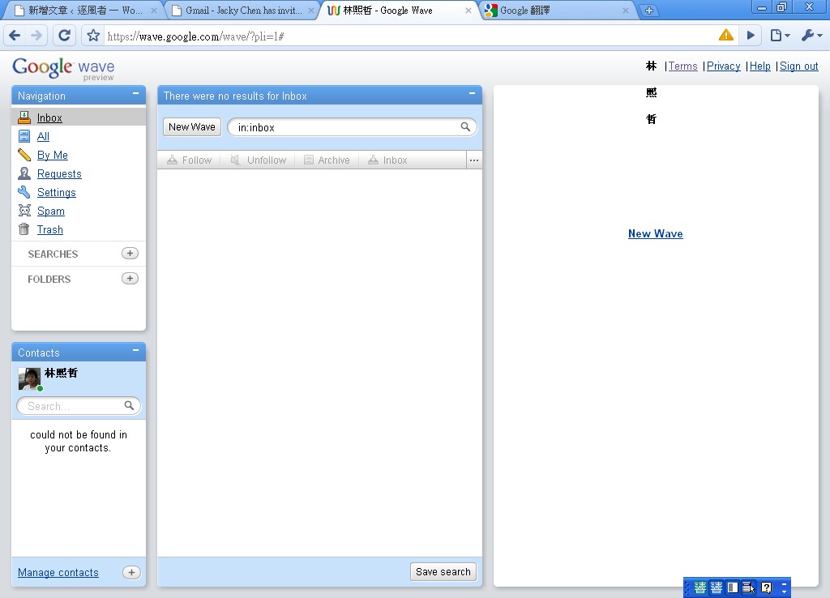Click the contact name 林熙哲 in Contacts
830x598 pixels.
point(61,373)
